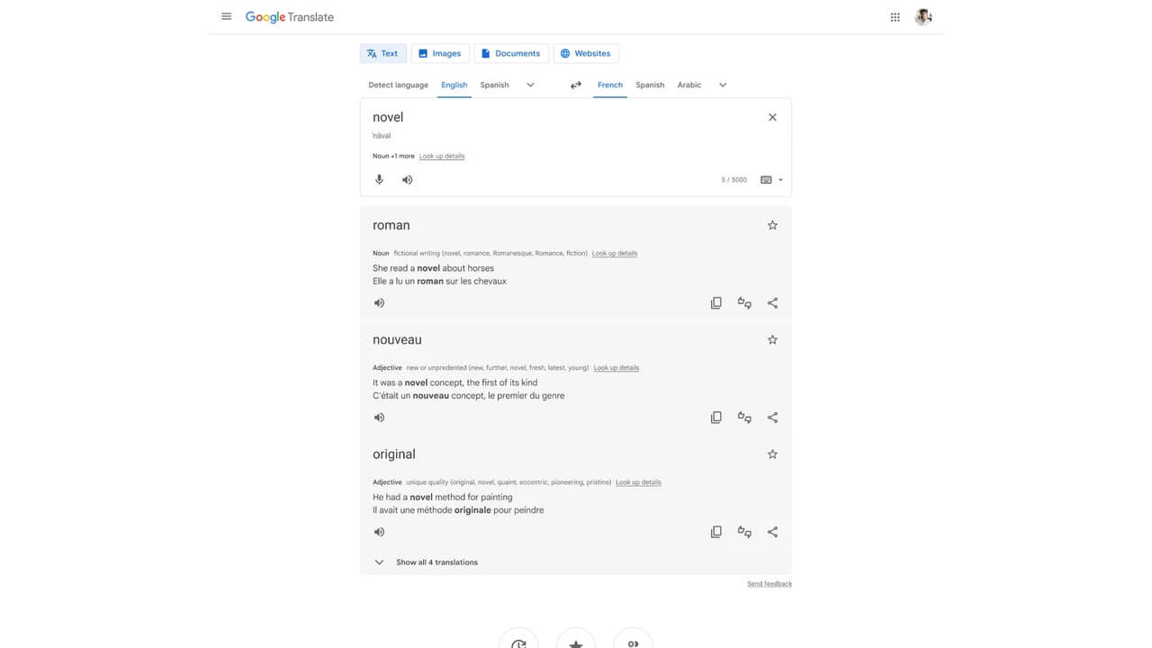The width and height of the screenshot is (1152, 648).
Task: Save the roman translation with the star
Action: (x=772, y=224)
